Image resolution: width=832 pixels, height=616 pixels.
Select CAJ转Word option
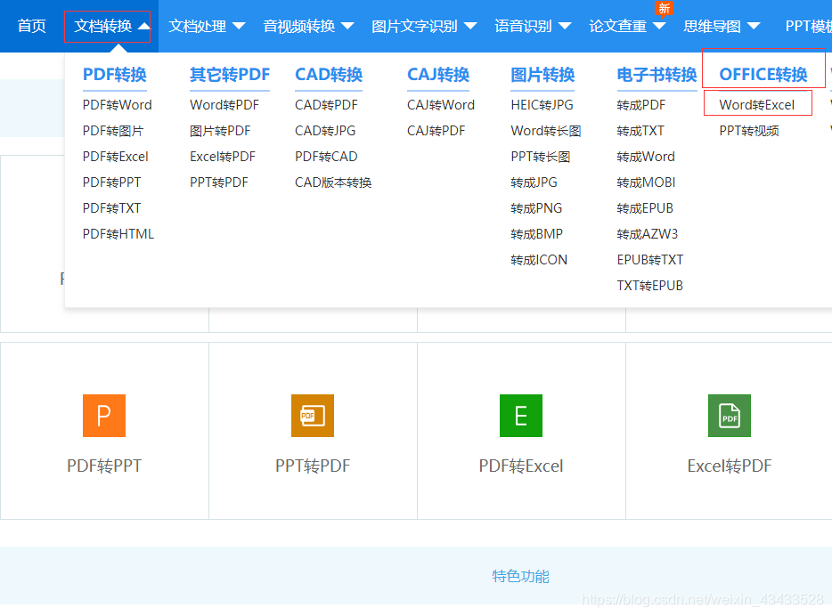(x=441, y=105)
